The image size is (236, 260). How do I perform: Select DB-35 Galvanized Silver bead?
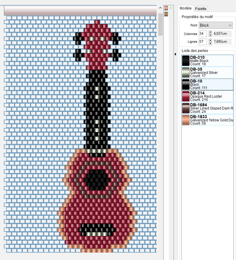[x=207, y=72]
